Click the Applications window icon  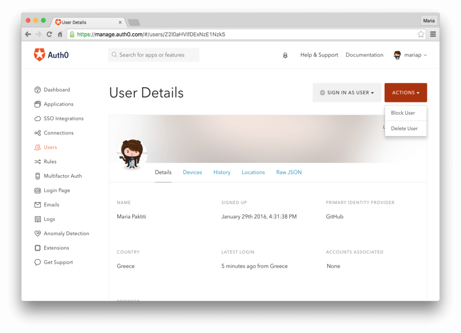(x=37, y=104)
